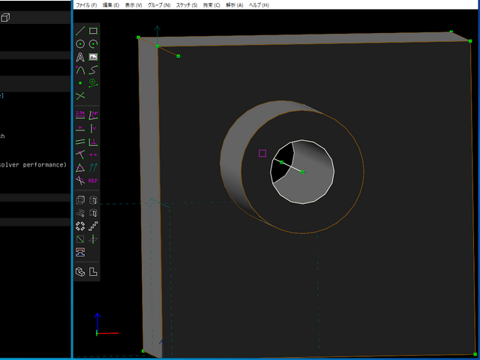Select the datum point tool
This screenshot has height=360, width=480.
pyautogui.click(x=80, y=82)
